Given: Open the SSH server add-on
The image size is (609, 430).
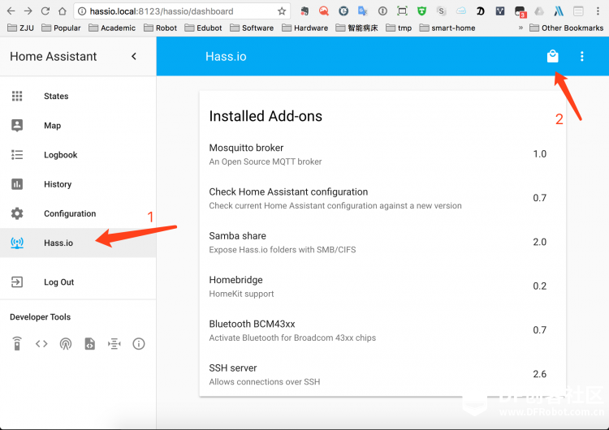Looking at the screenshot, I should (382, 374).
